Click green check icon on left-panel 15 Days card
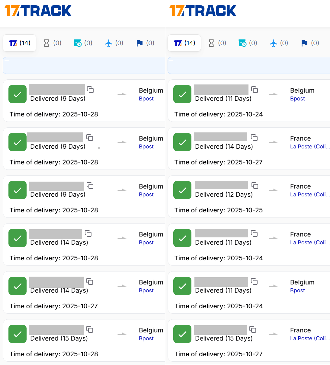This screenshot has height=365, width=330. (x=18, y=334)
